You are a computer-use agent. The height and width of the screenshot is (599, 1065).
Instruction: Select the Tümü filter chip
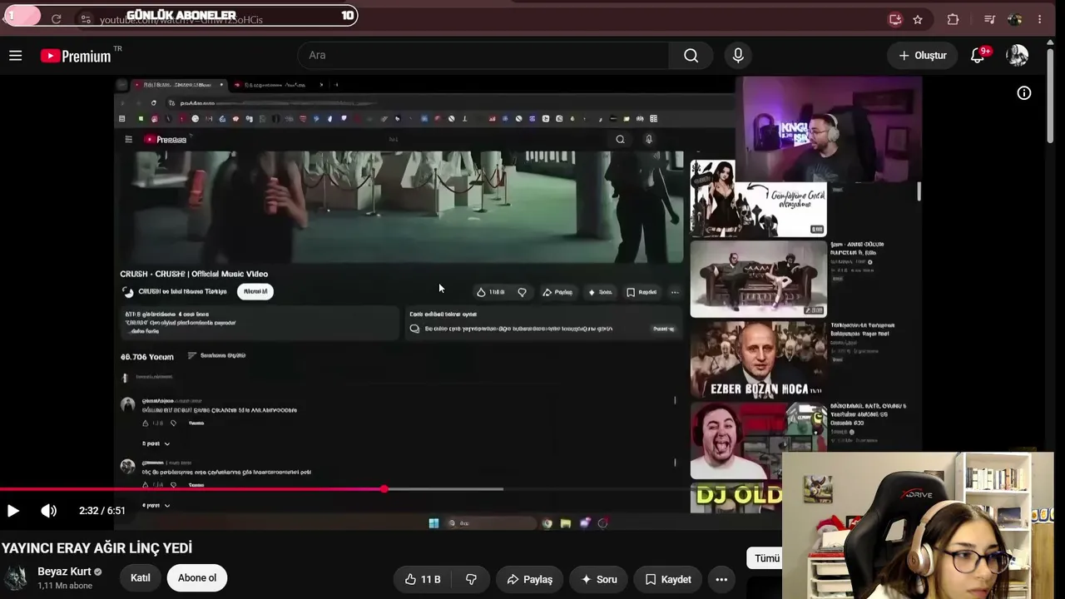[x=766, y=558]
